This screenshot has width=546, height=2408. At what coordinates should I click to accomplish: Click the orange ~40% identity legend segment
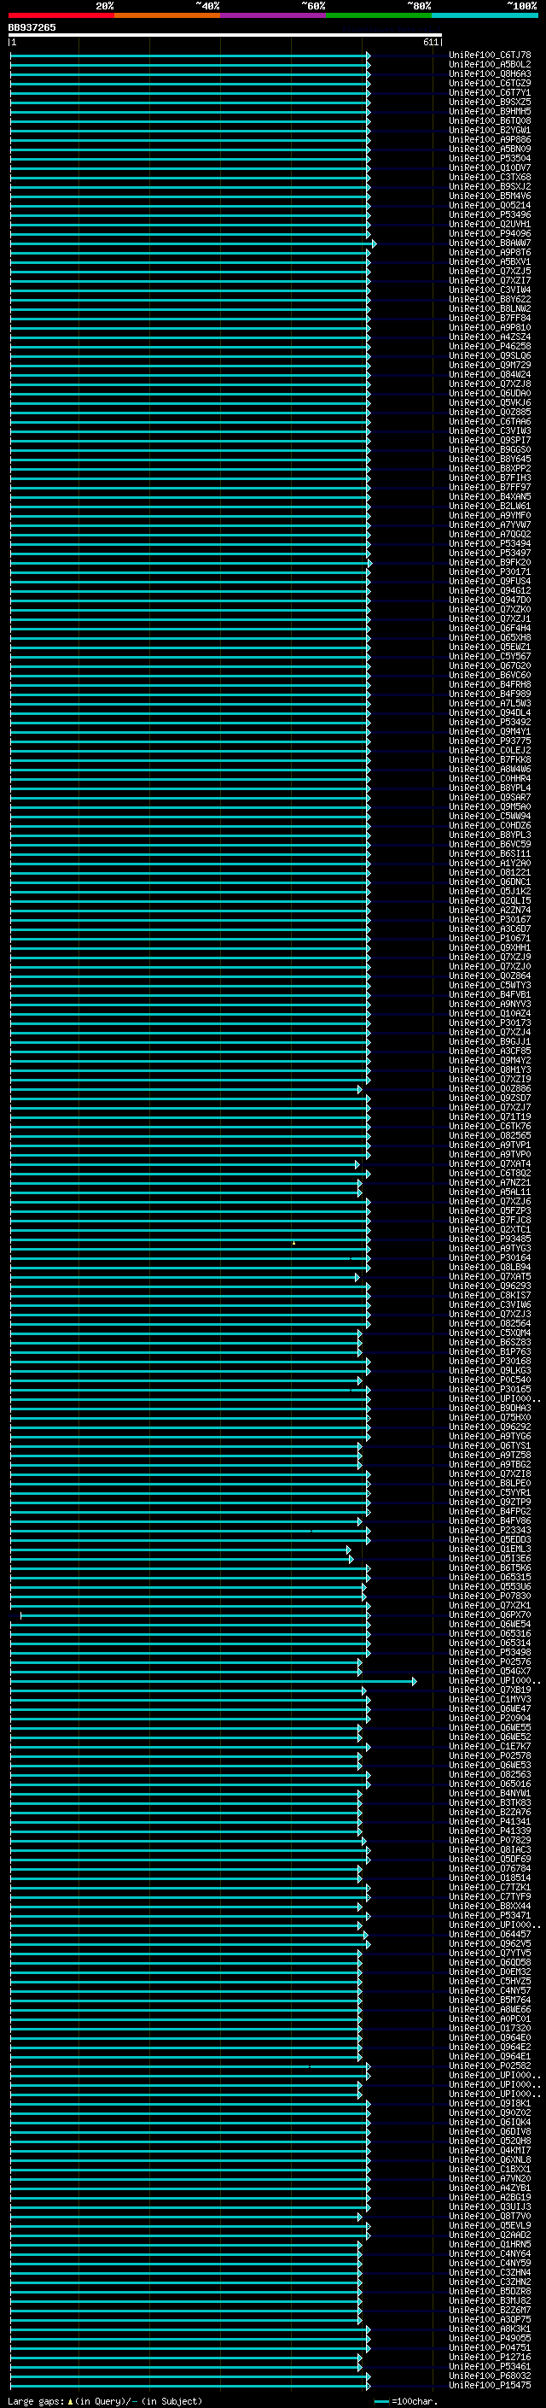coord(167,15)
